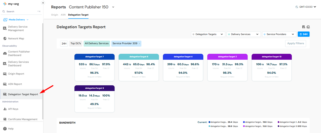Image resolution: width=321 pixels, height=133 pixels.
Task: Click bandwidth legend entry showing 15.6 Gbps
Action: (258, 126)
